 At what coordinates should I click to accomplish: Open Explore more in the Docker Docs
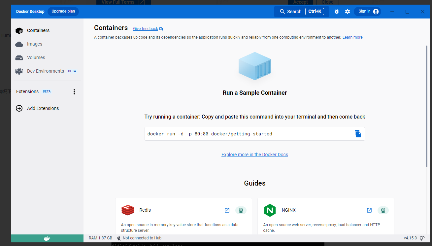tap(255, 155)
